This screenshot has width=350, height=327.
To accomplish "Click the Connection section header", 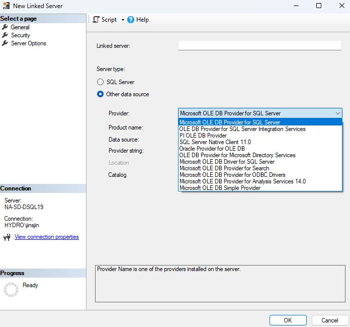I will (43, 188).
